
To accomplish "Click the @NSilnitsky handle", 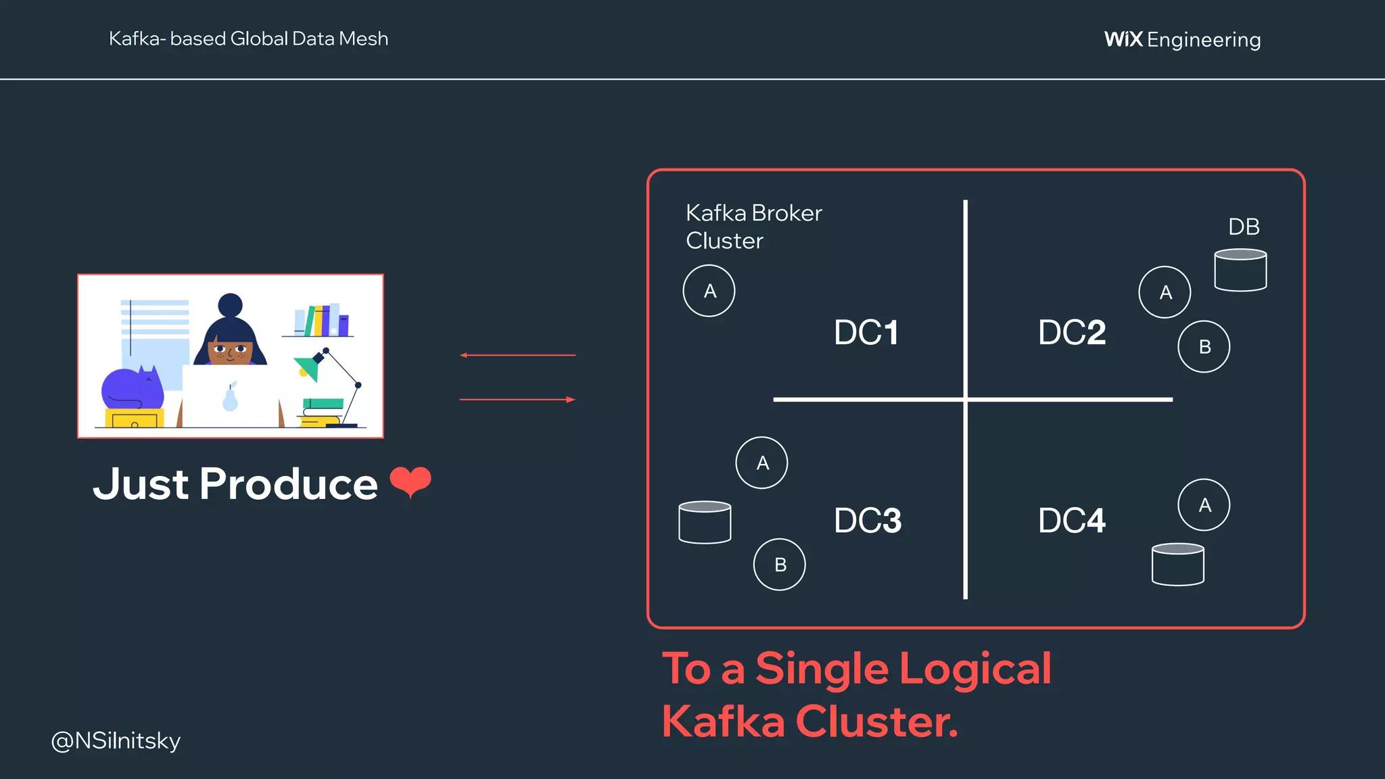I will [x=116, y=741].
